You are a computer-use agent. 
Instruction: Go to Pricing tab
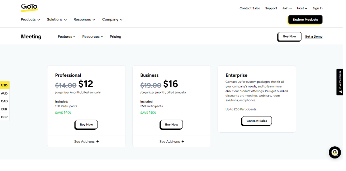[x=115, y=37]
